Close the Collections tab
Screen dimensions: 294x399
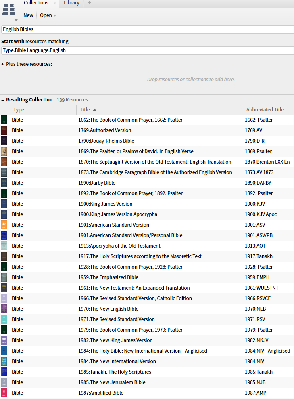[x=54, y=3]
